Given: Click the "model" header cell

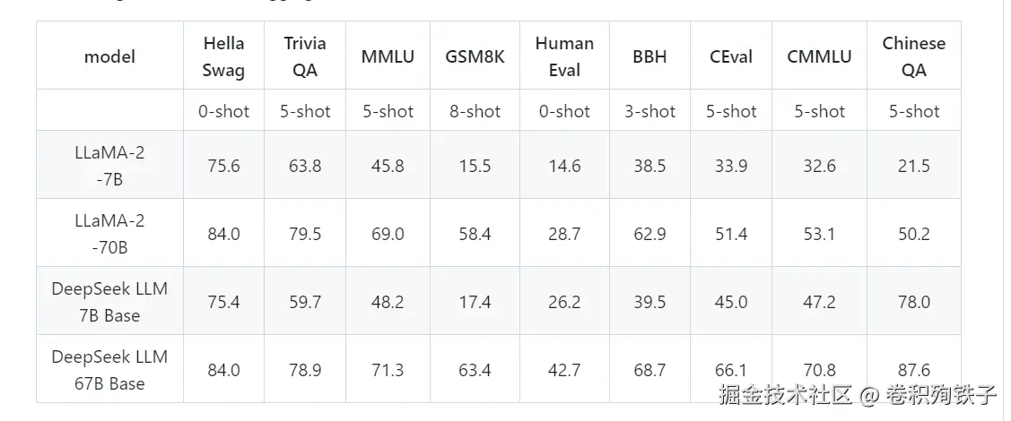Looking at the screenshot, I should point(109,56).
